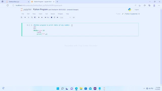The width and height of the screenshot is (162, 91).
Task: Open the command palette keyboard icon
Action: click(74, 17)
